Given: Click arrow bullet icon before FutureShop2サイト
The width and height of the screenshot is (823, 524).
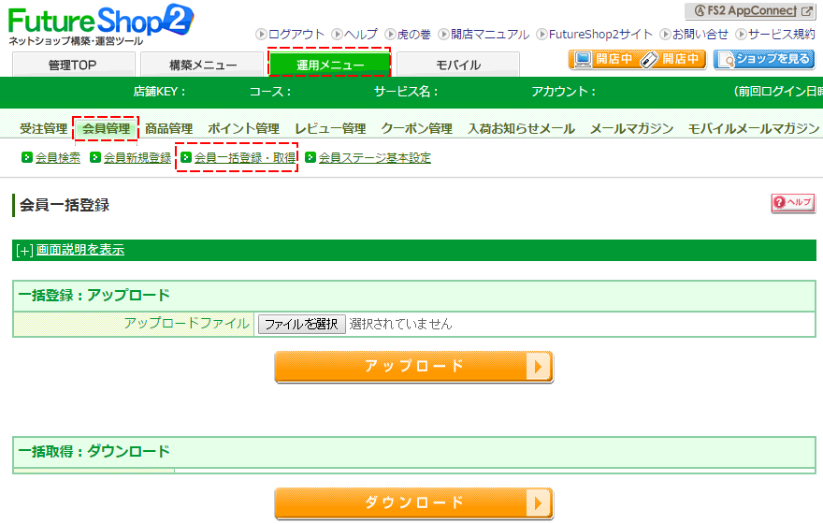Looking at the screenshot, I should 541,34.
